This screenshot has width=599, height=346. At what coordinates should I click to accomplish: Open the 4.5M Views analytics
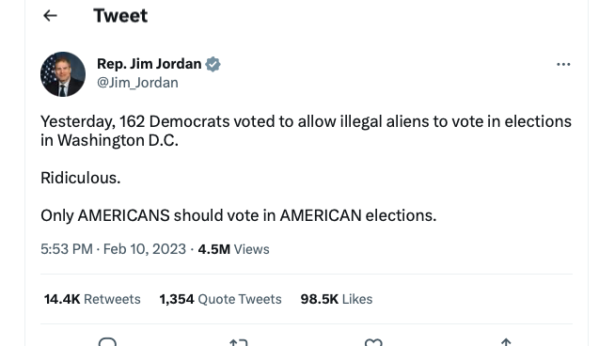click(233, 249)
